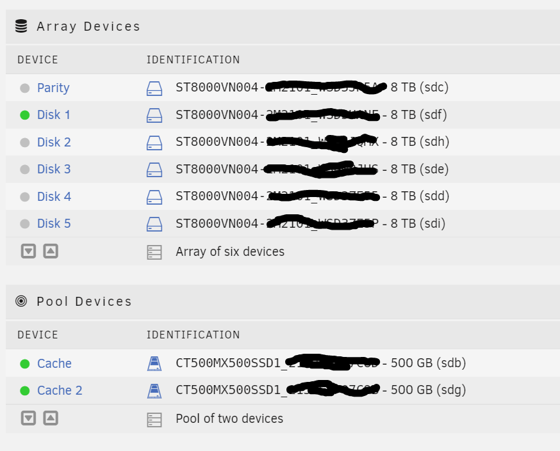The height and width of the screenshot is (451, 560).
Task: Expand array rows with the down arrow button
Action: pyautogui.click(x=29, y=251)
